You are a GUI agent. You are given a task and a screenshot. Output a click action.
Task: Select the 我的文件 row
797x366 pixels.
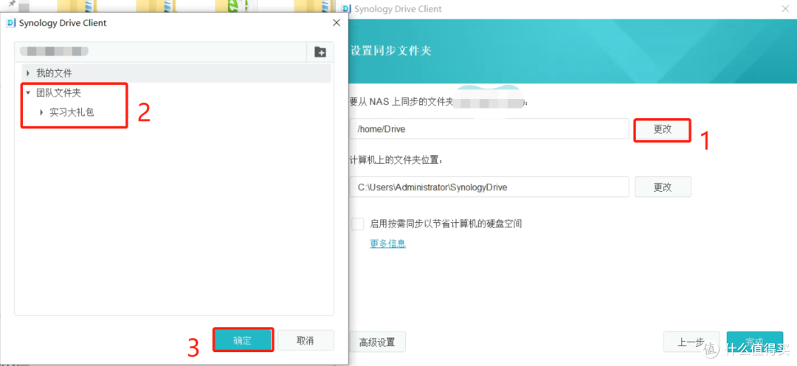click(176, 74)
